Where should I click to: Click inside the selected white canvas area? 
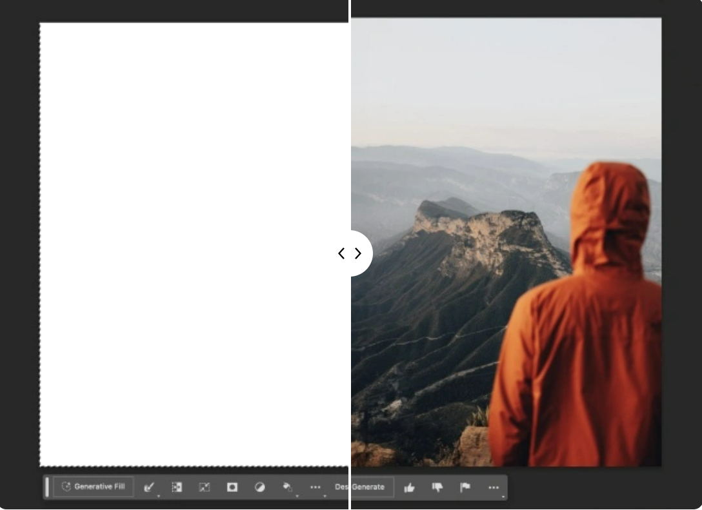[194, 245]
